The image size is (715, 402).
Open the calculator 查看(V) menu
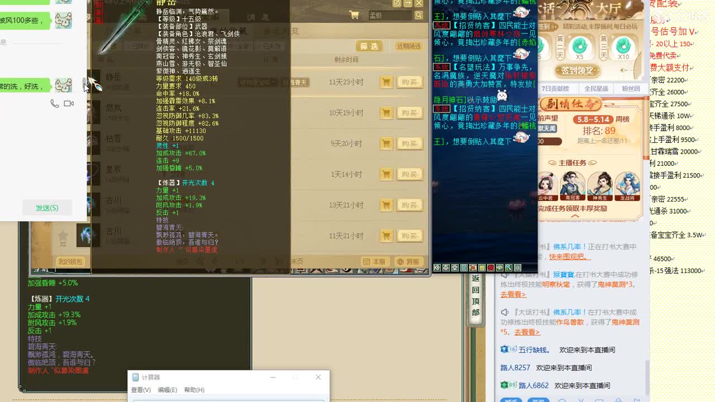tap(141, 390)
